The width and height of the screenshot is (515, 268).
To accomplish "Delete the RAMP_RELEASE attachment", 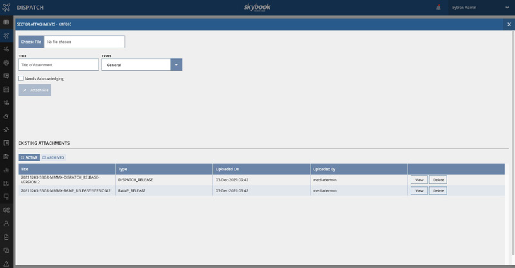I will tap(438, 191).
